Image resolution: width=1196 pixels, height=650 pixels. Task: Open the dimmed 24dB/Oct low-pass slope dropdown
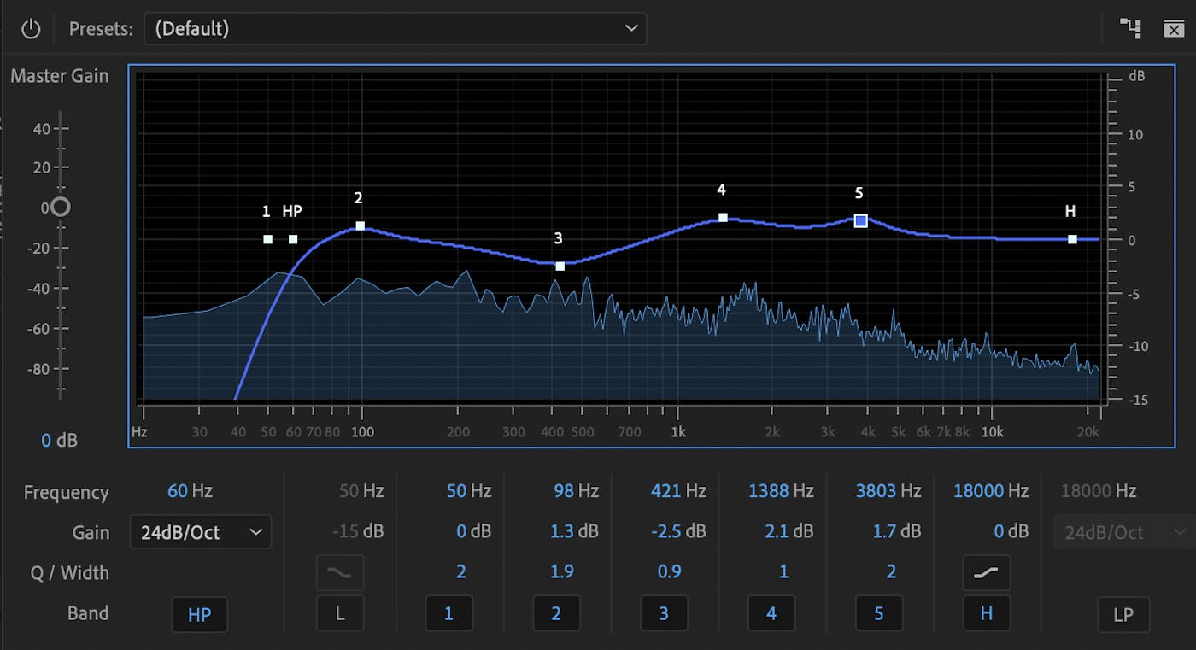click(x=1123, y=532)
